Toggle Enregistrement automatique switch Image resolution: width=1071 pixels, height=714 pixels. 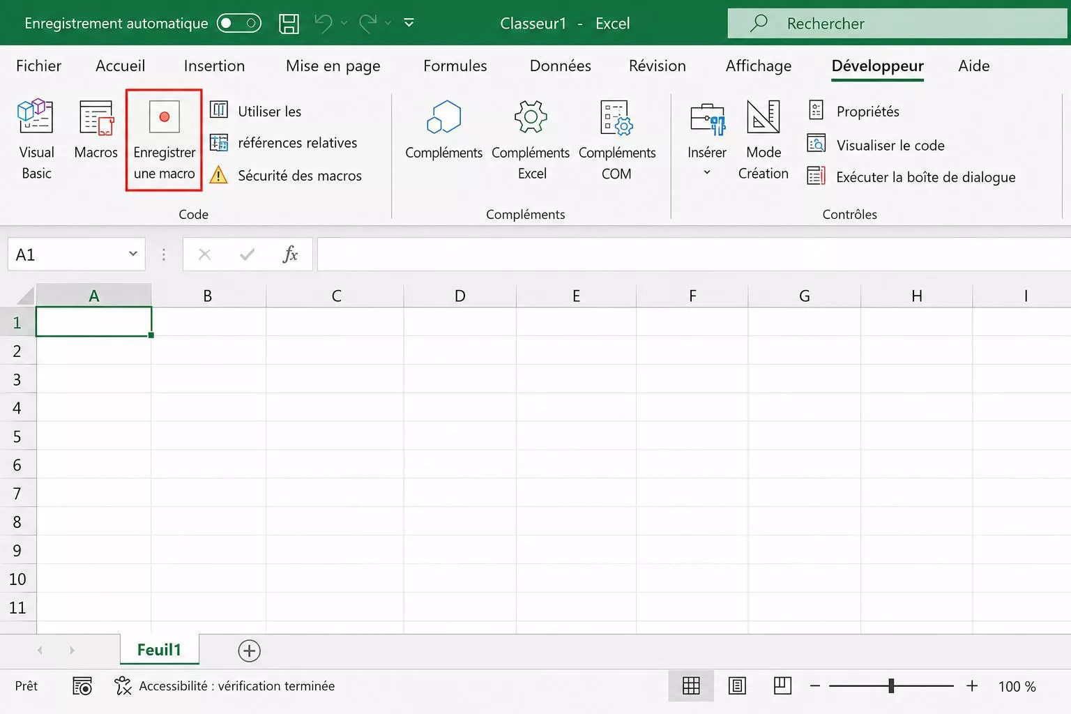[238, 23]
